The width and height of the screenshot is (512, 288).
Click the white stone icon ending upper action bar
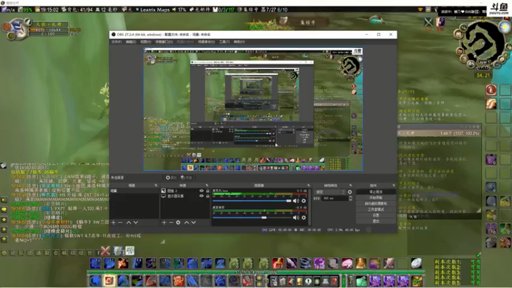click(417, 263)
